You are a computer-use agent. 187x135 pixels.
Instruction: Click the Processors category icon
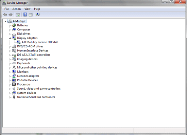(x=14, y=84)
